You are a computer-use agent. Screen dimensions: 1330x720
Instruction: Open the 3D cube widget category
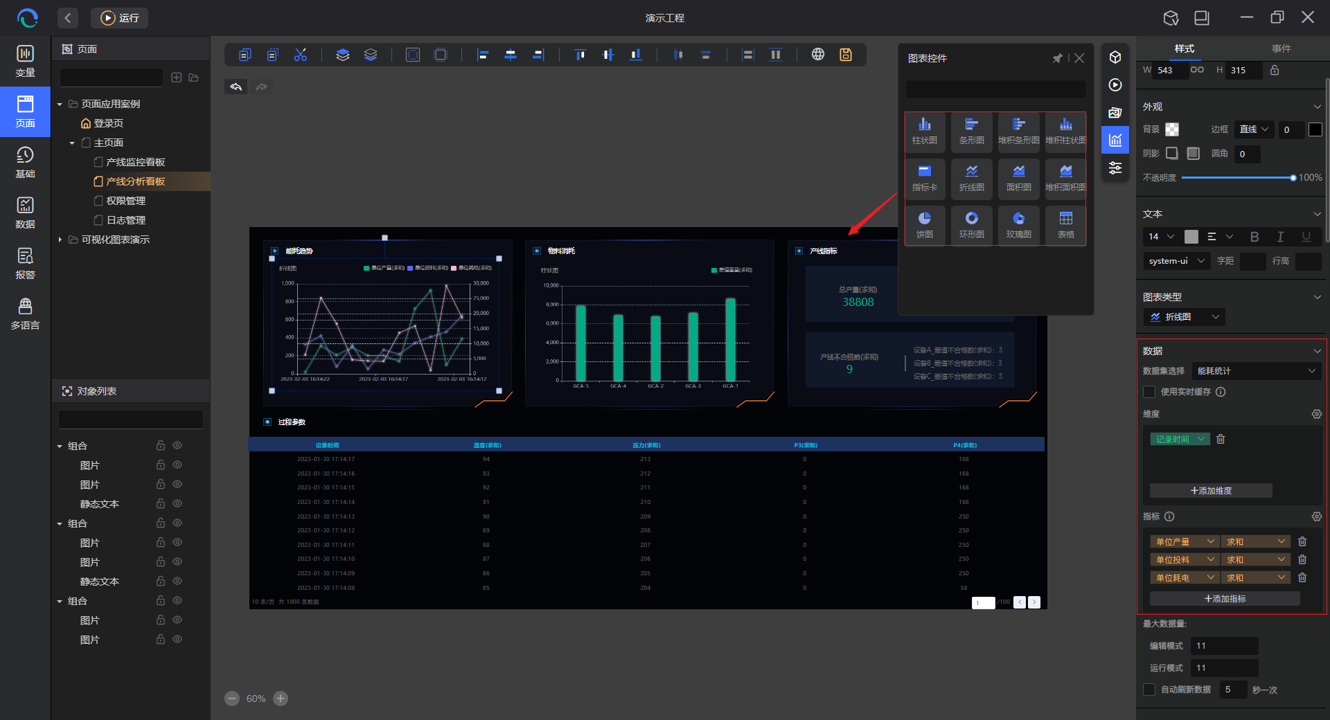coord(1115,57)
